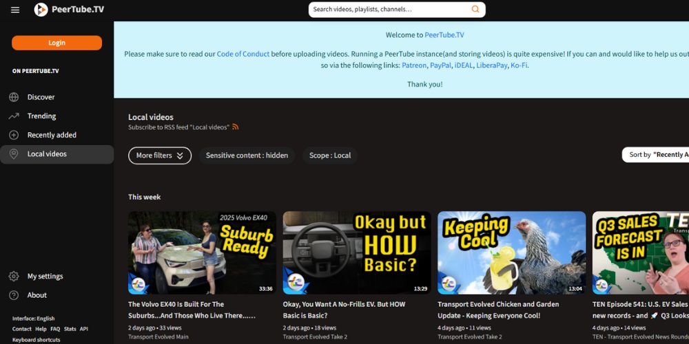Viewport: 689px width, 344px height.
Task: Open the FAQ footer link
Action: [55, 329]
